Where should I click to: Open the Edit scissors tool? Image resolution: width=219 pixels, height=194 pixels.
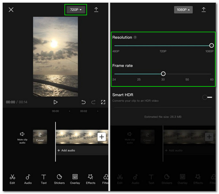(x=12, y=179)
